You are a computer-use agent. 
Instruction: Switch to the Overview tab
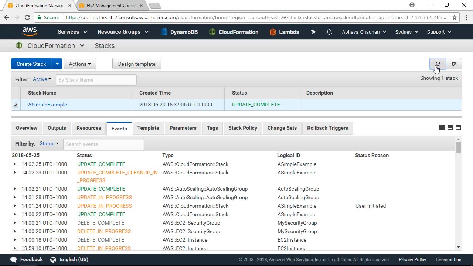tap(27, 128)
